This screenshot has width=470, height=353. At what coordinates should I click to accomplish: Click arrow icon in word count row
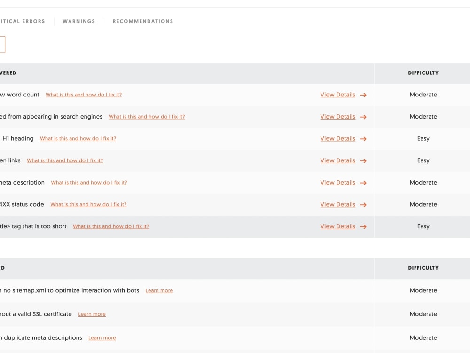(x=363, y=95)
